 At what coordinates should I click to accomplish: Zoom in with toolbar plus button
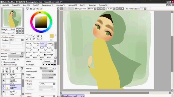click(x=101, y=9)
